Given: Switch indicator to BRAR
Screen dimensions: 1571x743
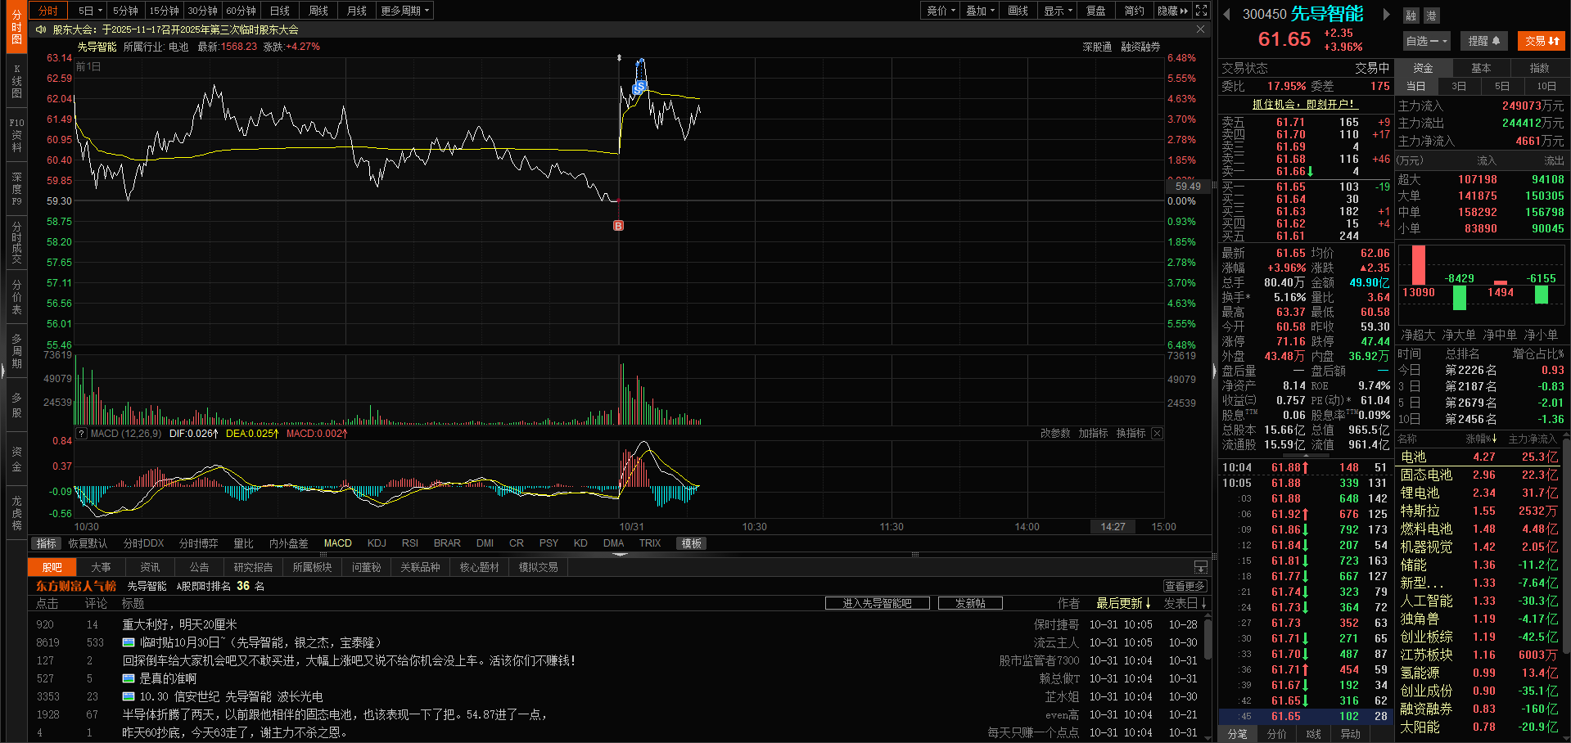Looking at the screenshot, I should click(447, 543).
